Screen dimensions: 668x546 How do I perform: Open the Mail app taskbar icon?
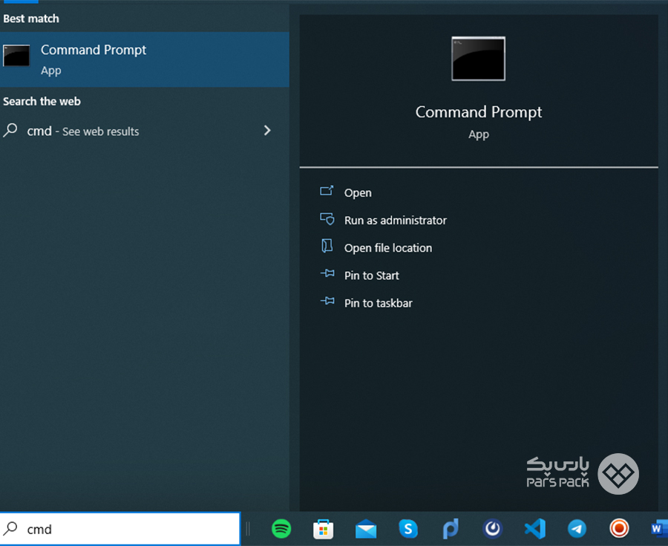366,530
